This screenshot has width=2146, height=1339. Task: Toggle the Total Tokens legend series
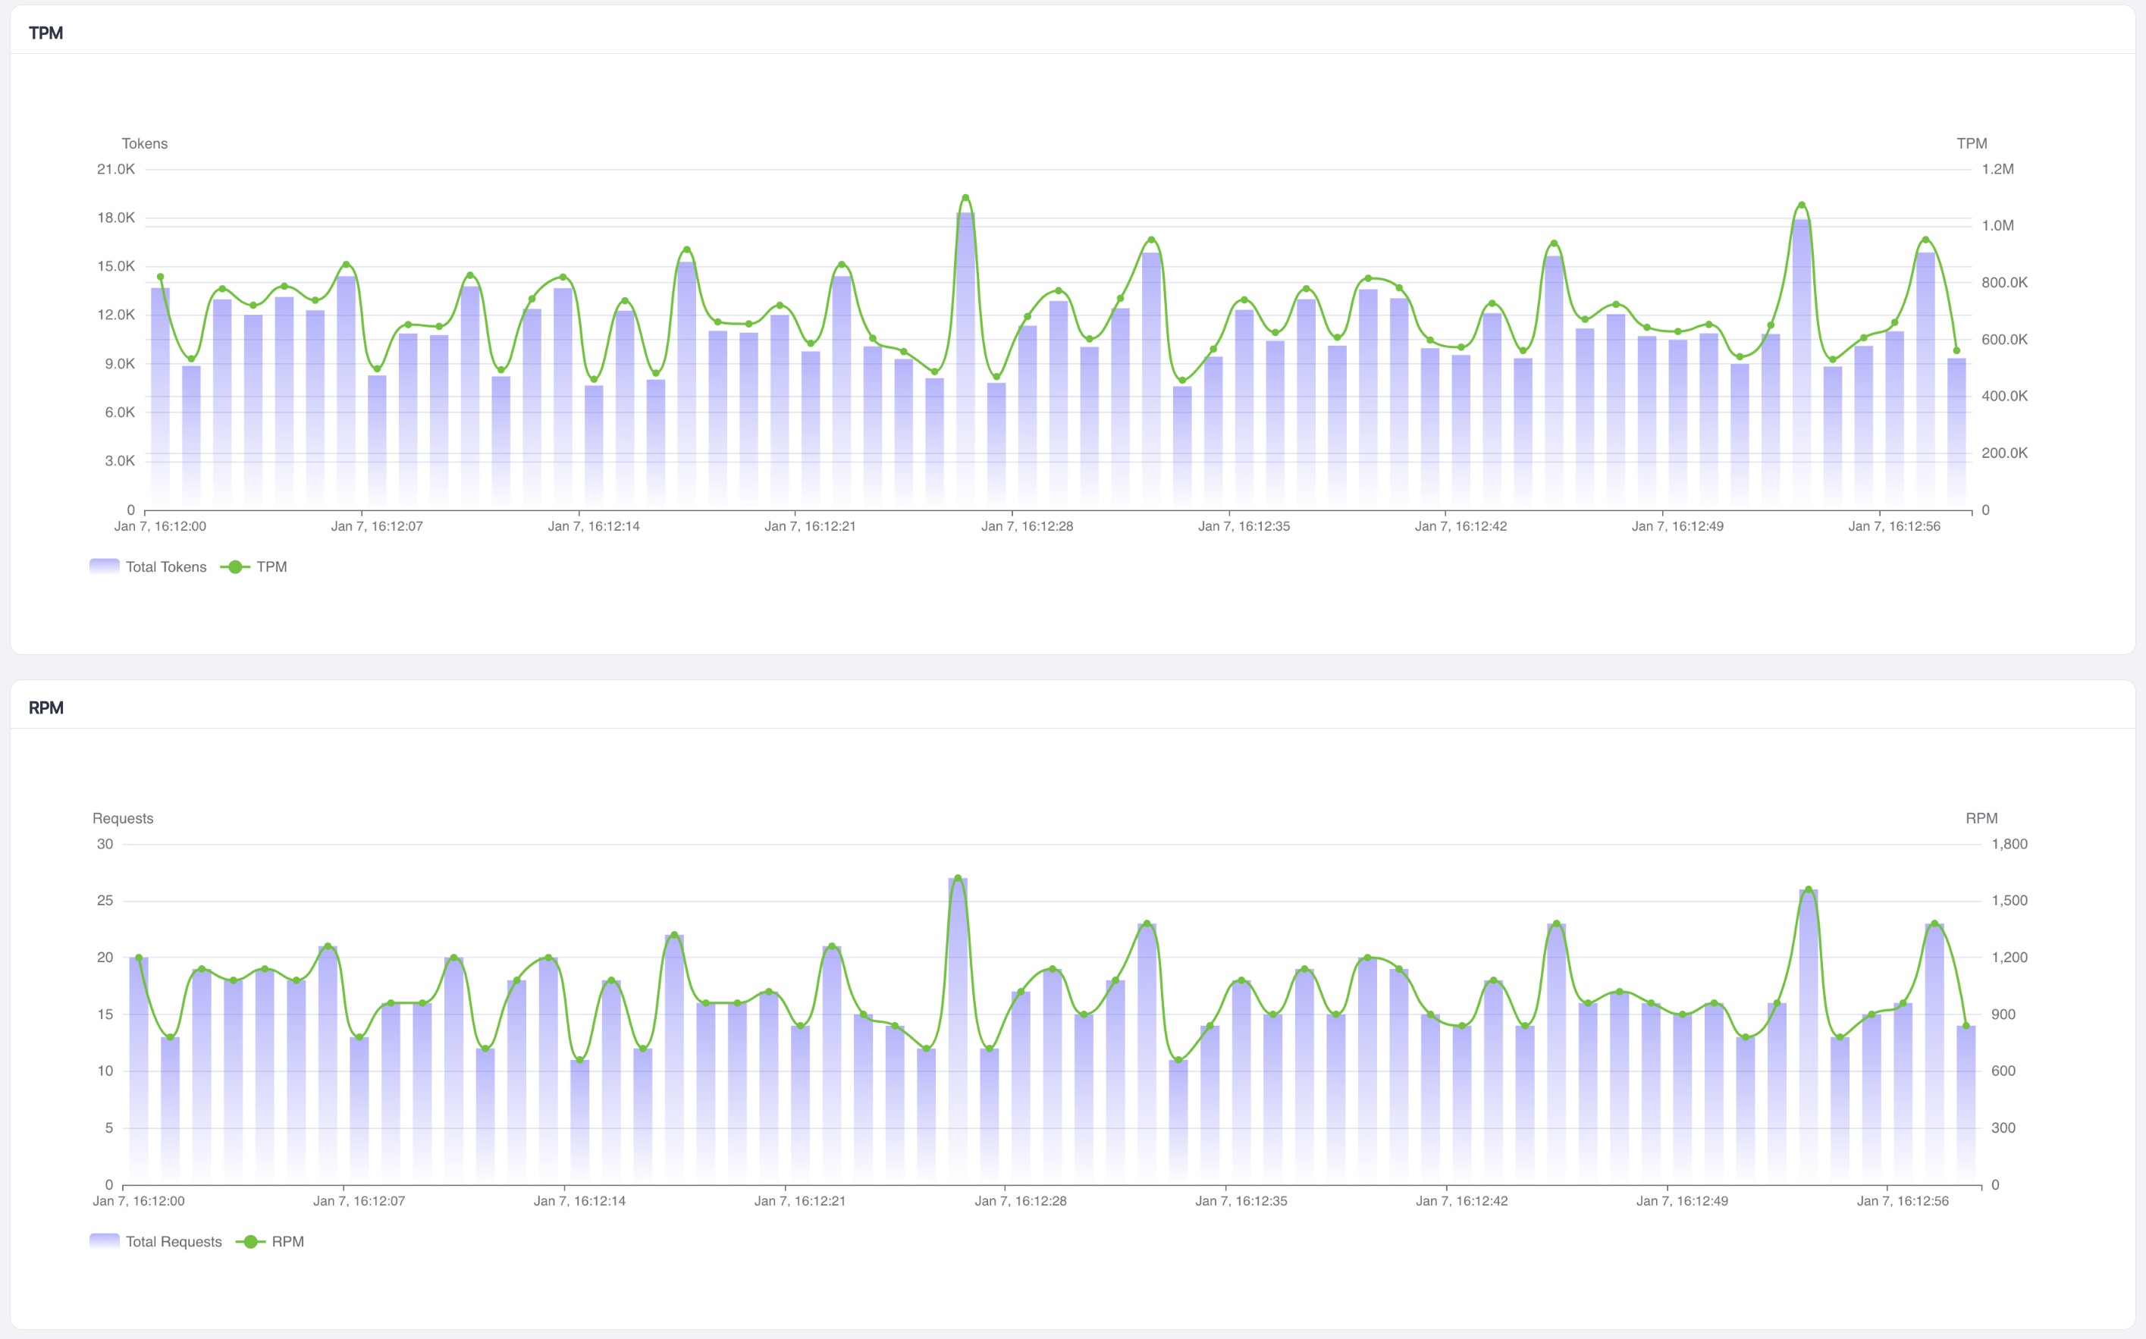tap(165, 567)
